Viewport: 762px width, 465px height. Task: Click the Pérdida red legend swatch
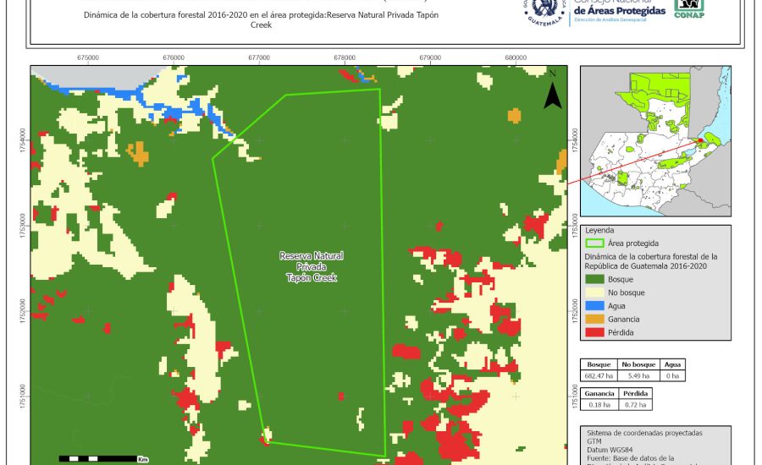(594, 332)
